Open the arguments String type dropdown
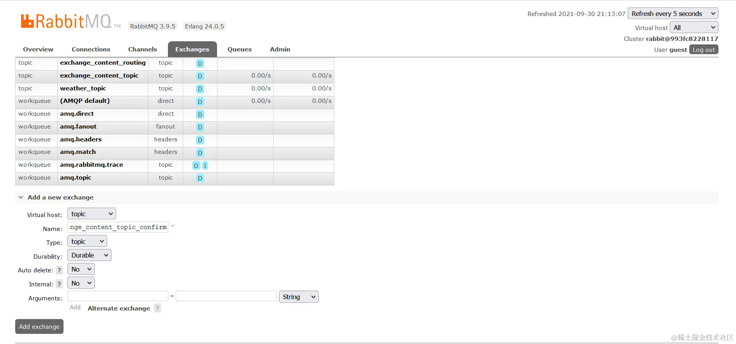This screenshot has height=344, width=736. tap(299, 297)
